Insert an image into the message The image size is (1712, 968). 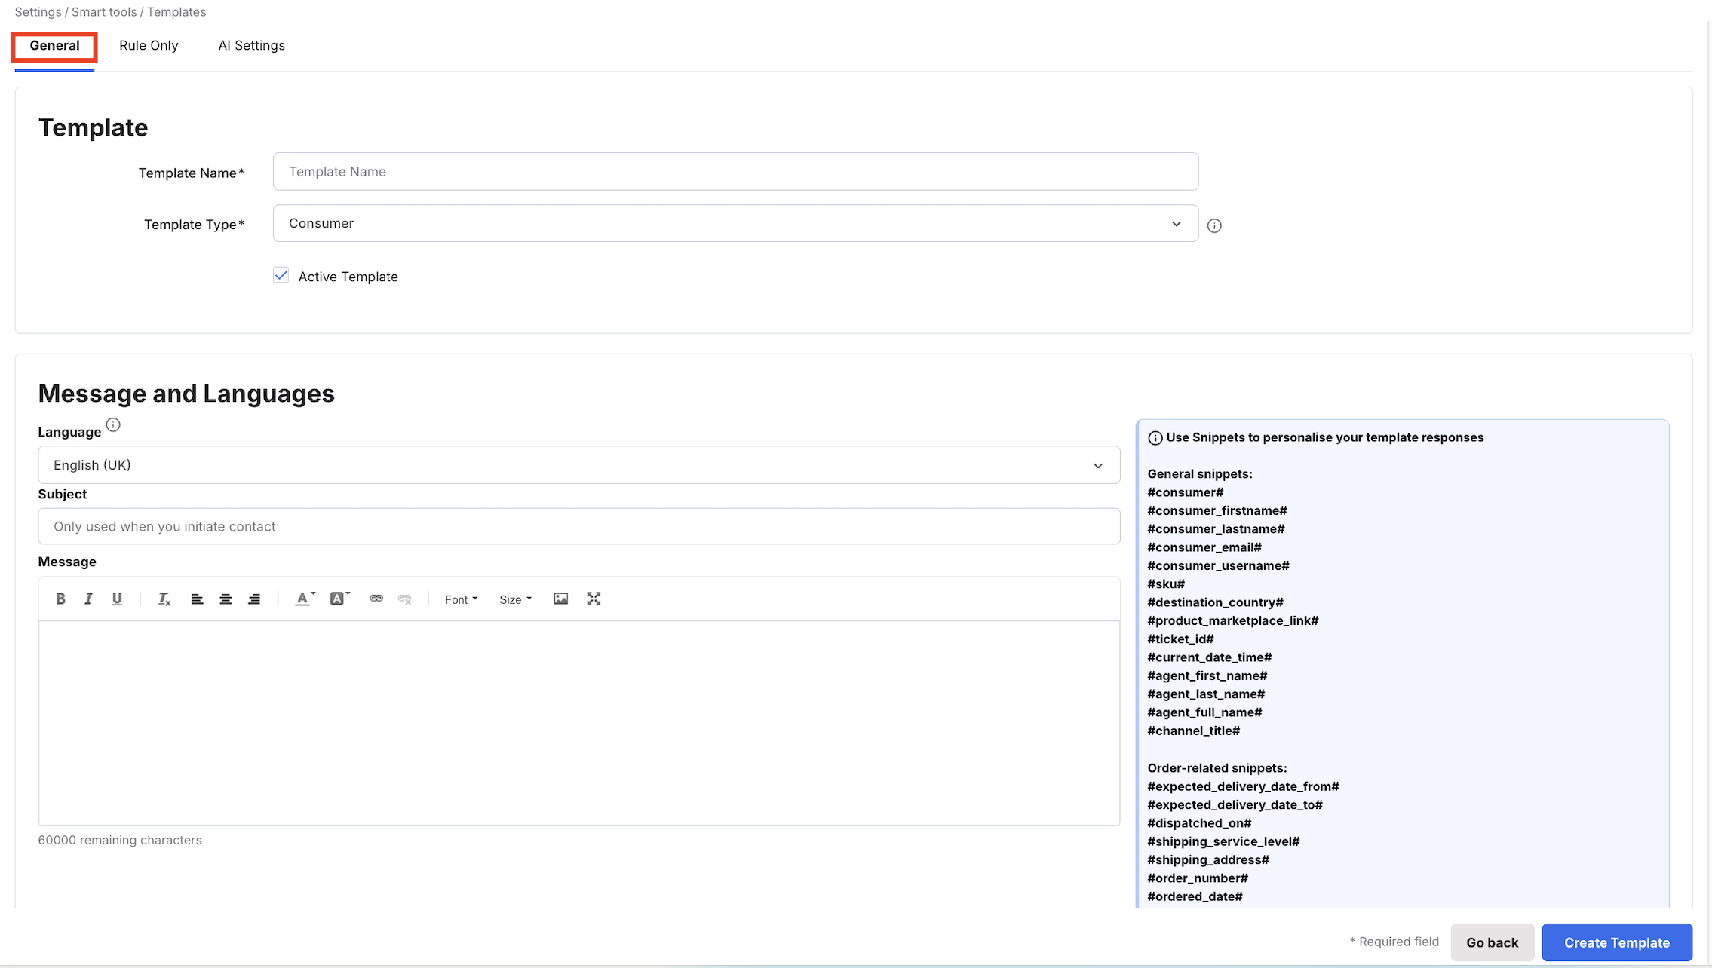pyautogui.click(x=560, y=599)
